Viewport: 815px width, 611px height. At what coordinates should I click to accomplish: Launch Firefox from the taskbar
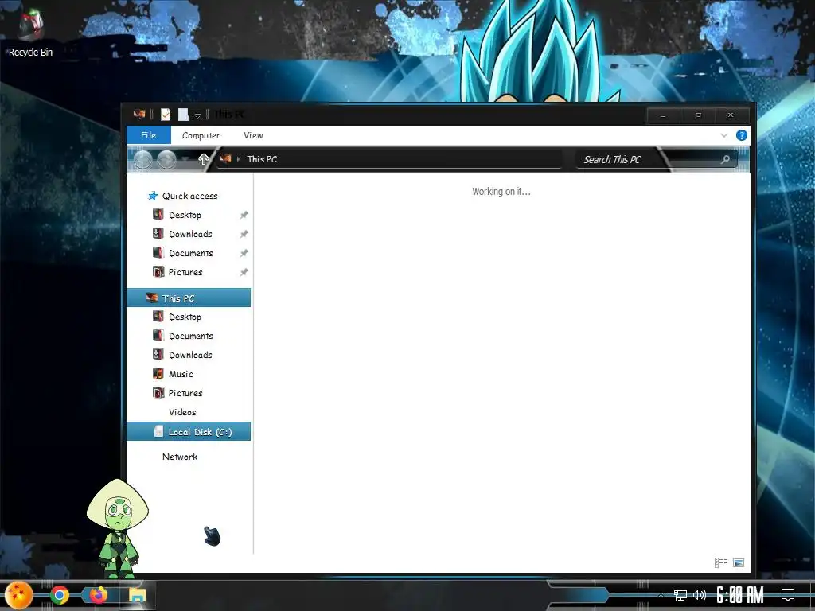(x=98, y=595)
